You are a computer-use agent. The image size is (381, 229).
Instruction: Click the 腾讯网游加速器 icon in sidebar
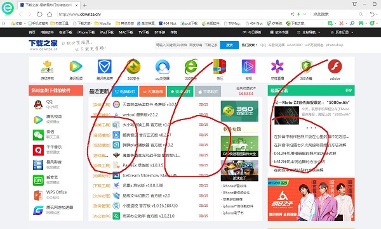[38, 211]
